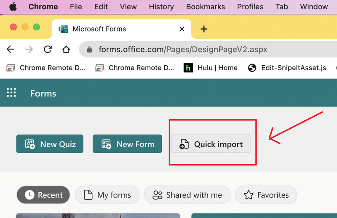Go to the browser home page
The image size is (337, 218).
tap(66, 49)
